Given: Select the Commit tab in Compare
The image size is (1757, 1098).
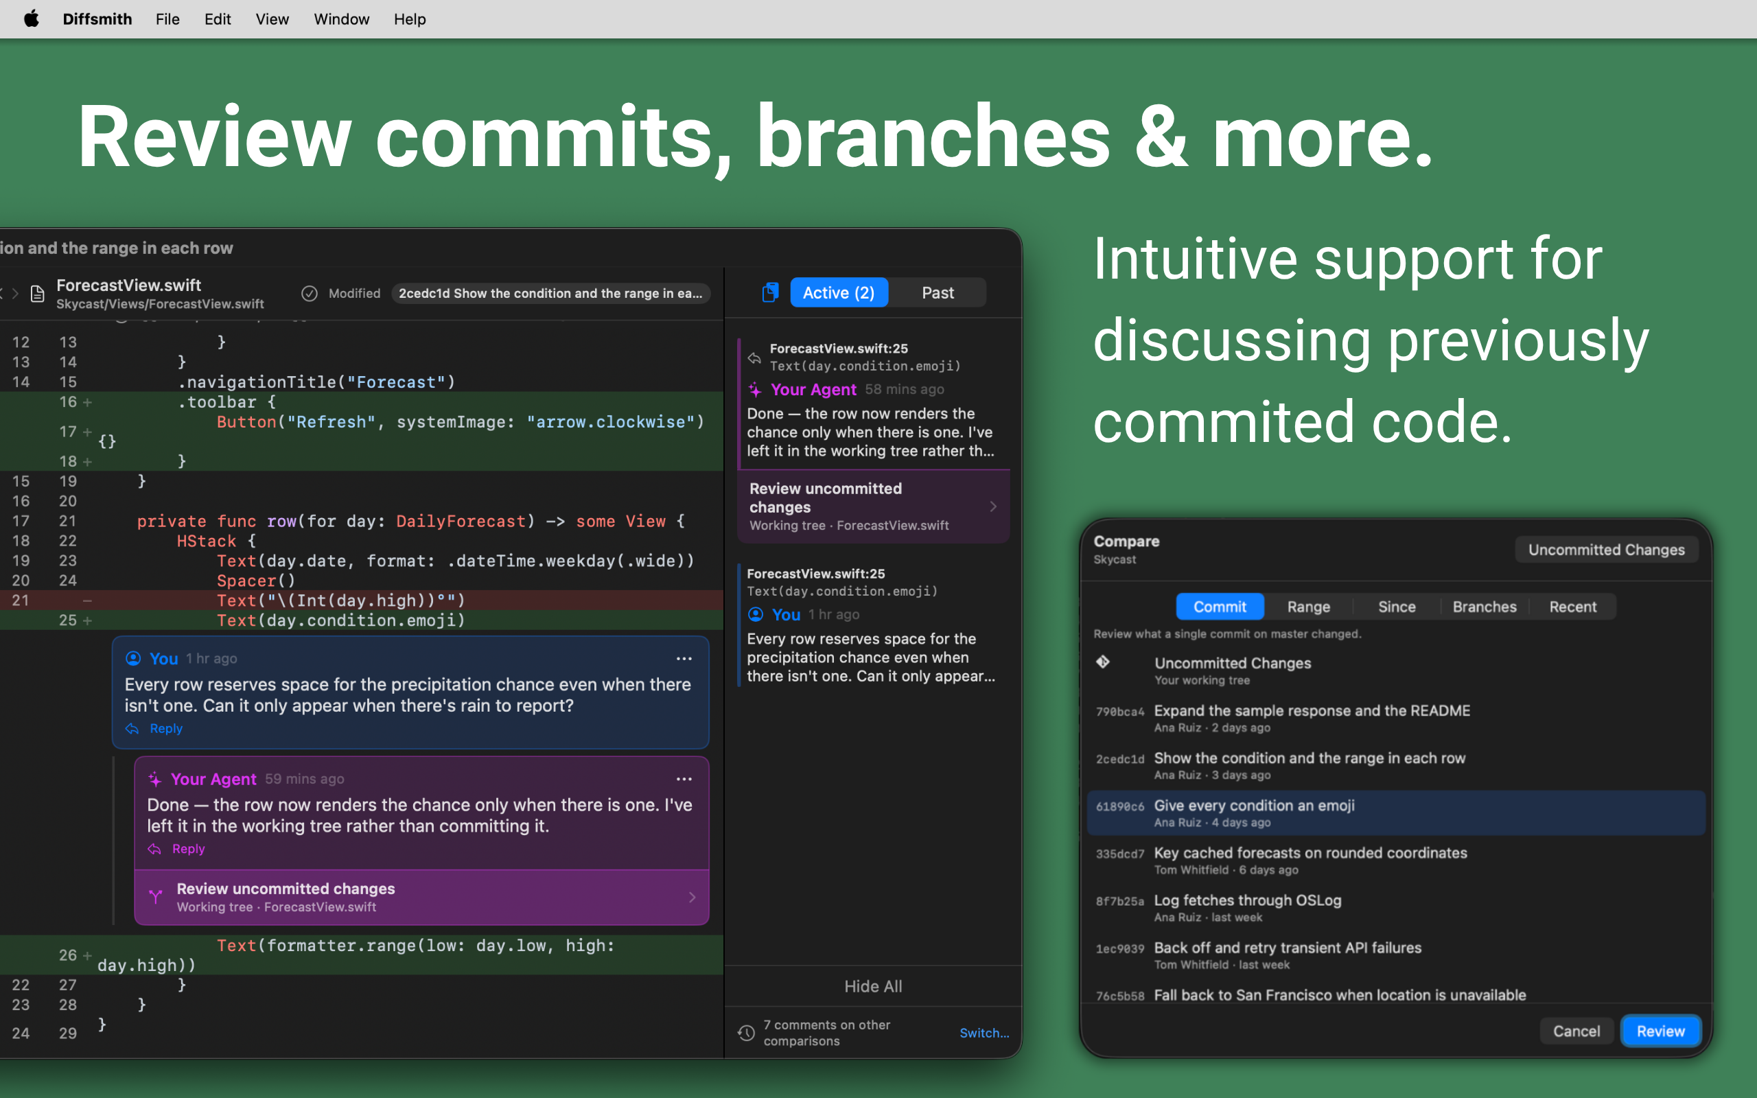Looking at the screenshot, I should [1220, 607].
